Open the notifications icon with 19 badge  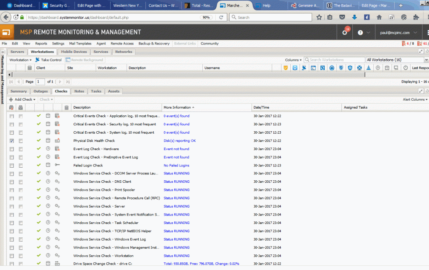(x=345, y=32)
